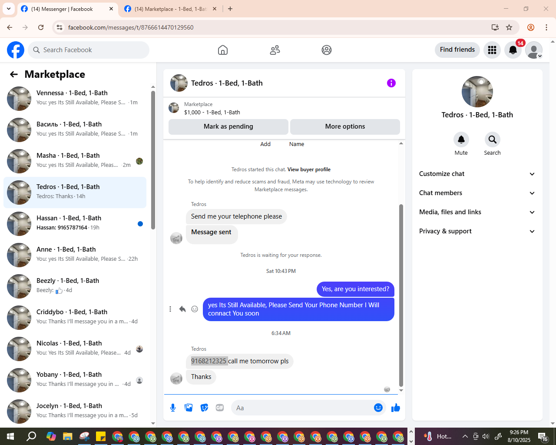
Task: Open the Windows Start menu
Action: click(10, 436)
